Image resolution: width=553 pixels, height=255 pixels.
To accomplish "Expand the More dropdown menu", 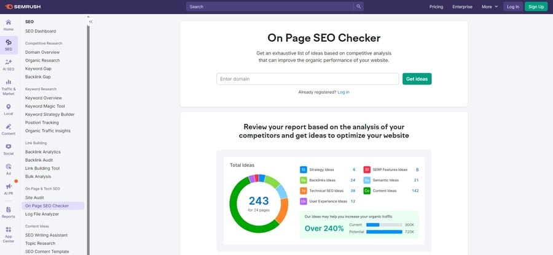I will coord(490,7).
